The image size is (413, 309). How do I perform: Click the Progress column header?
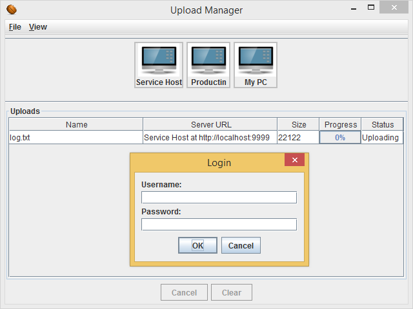coord(340,124)
